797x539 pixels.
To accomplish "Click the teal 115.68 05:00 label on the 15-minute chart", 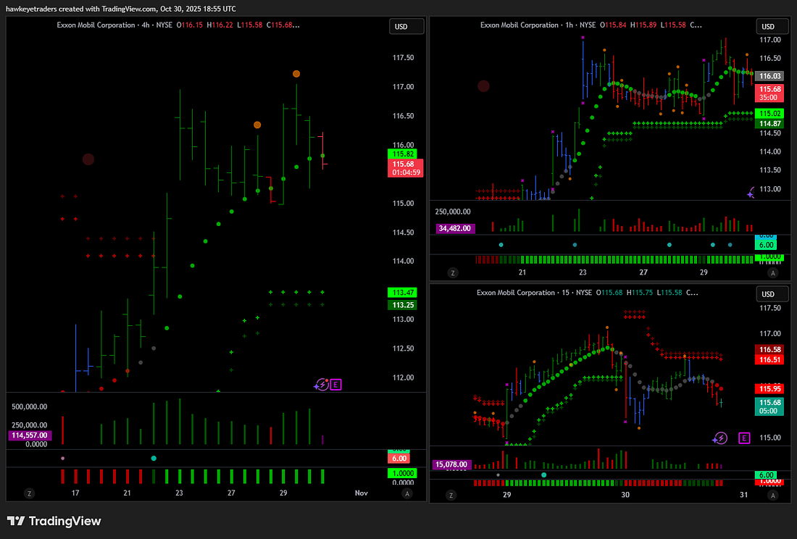I will point(769,406).
